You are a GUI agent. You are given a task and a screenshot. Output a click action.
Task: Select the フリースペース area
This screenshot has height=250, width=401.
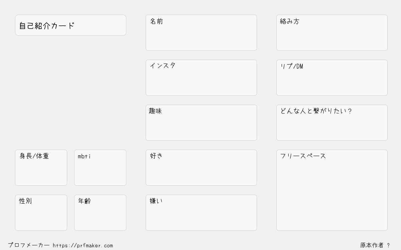point(332,190)
